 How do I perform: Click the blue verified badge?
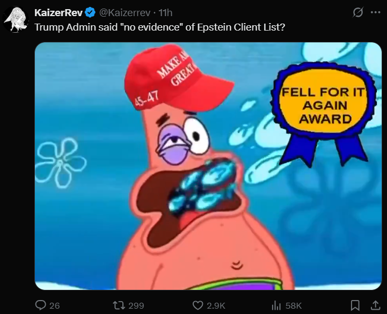(x=90, y=12)
